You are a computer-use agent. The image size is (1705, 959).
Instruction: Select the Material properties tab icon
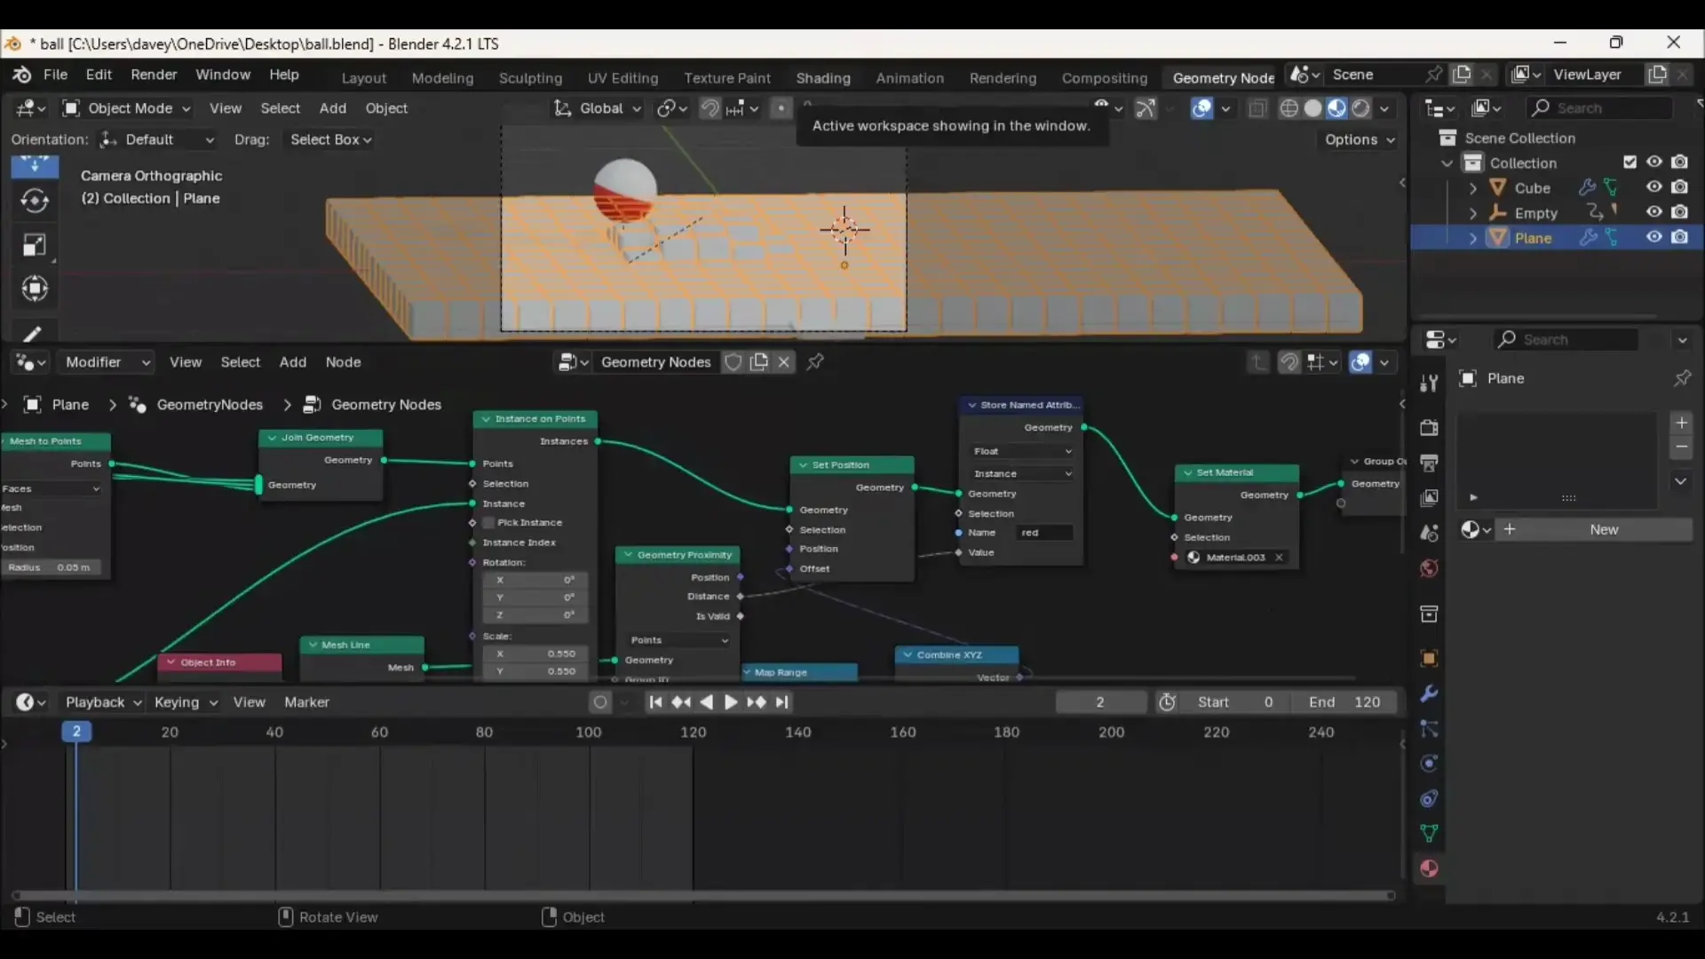click(1430, 868)
